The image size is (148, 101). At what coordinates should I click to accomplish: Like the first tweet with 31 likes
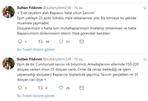click(61, 41)
